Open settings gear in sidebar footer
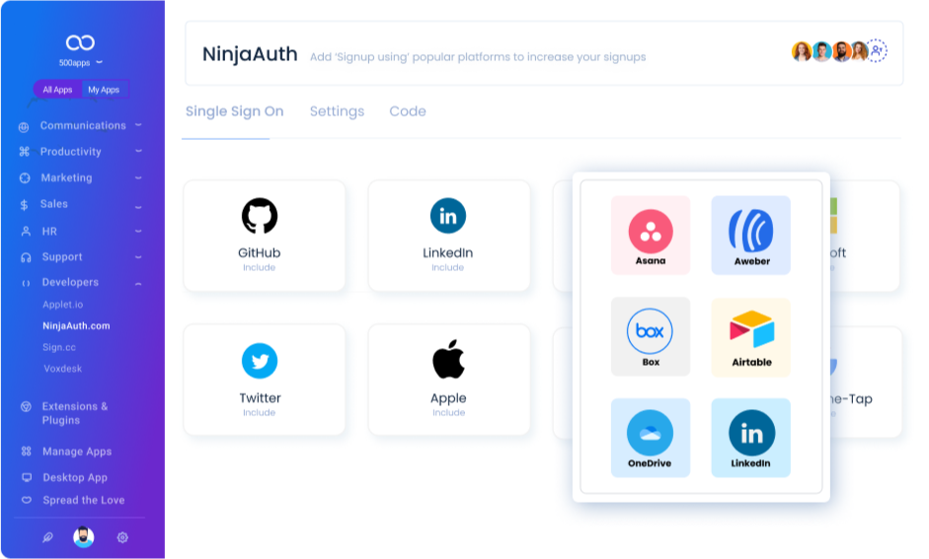Image resolution: width=929 pixels, height=559 pixels. [122, 537]
